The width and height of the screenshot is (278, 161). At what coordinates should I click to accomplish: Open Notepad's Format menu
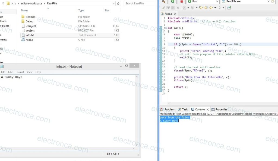(x=20, y=72)
